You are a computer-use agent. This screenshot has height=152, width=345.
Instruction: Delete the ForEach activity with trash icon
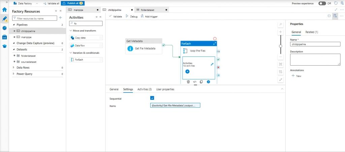pyautogui.click(x=188, y=82)
